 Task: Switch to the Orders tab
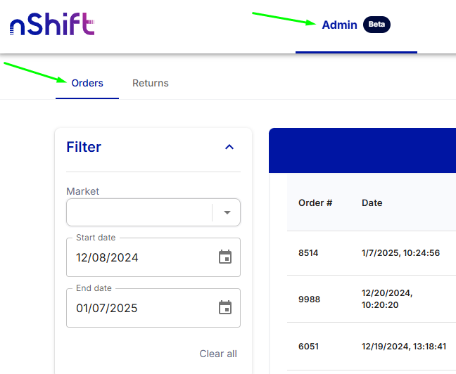pyautogui.click(x=87, y=83)
